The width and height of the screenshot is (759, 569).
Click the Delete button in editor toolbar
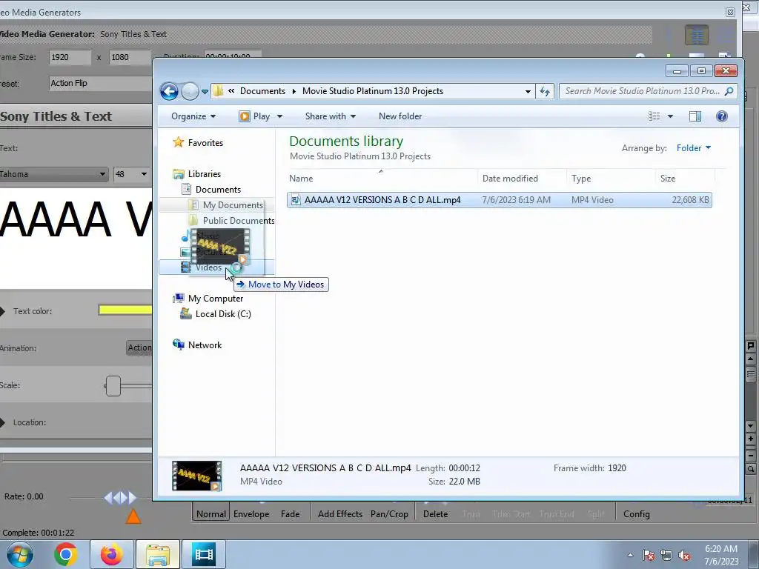pos(435,514)
